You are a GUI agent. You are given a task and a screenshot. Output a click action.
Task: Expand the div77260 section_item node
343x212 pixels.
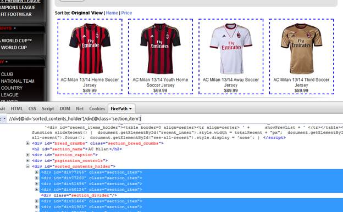point(37,178)
